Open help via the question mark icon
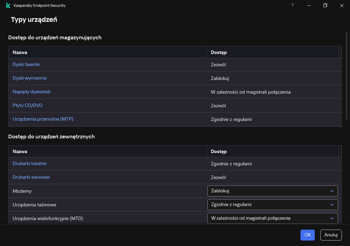 coord(293,5)
